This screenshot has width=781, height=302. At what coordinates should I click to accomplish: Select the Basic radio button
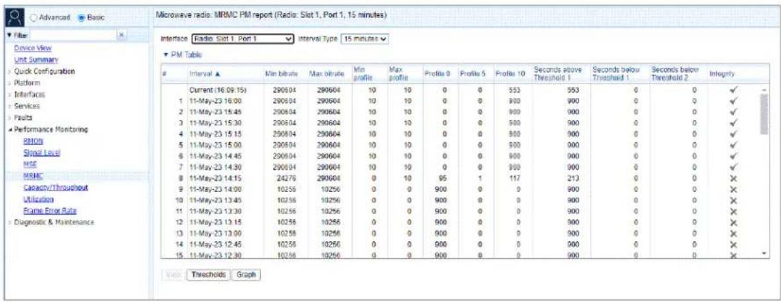tap(80, 17)
